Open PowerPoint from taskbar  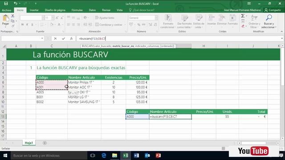pyautogui.click(x=158, y=156)
